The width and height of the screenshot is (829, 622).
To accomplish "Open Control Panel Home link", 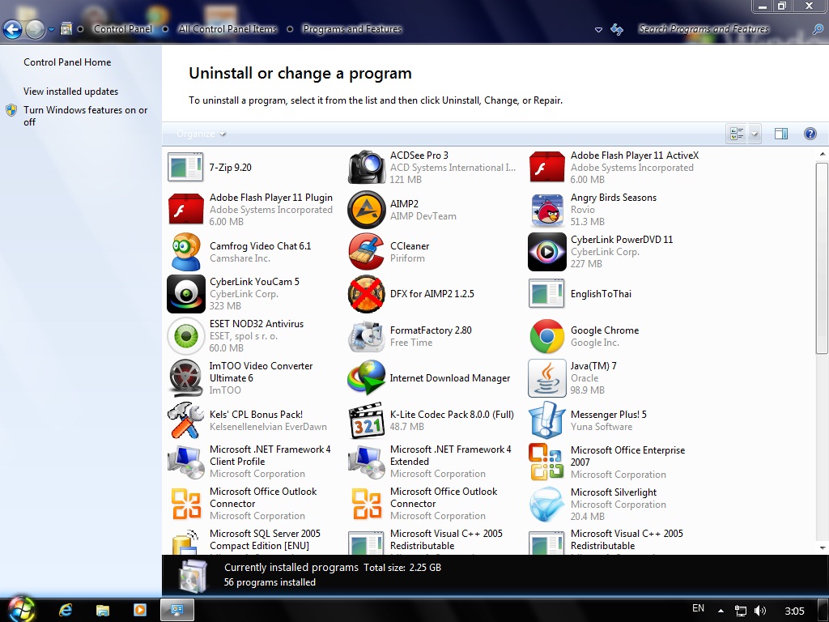I will [67, 62].
